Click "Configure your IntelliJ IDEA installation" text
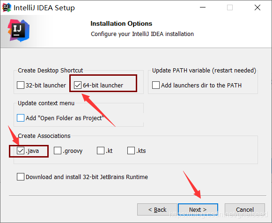This screenshot has width=272, height=223. tap(142, 34)
